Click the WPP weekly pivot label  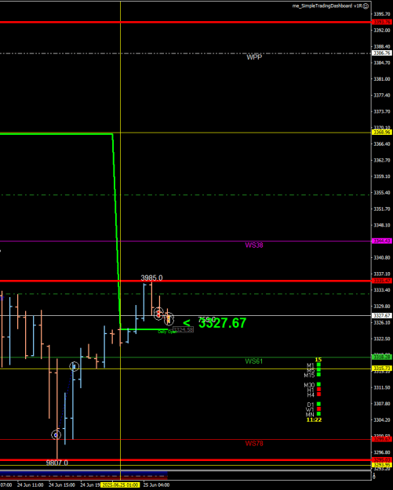[x=254, y=57]
